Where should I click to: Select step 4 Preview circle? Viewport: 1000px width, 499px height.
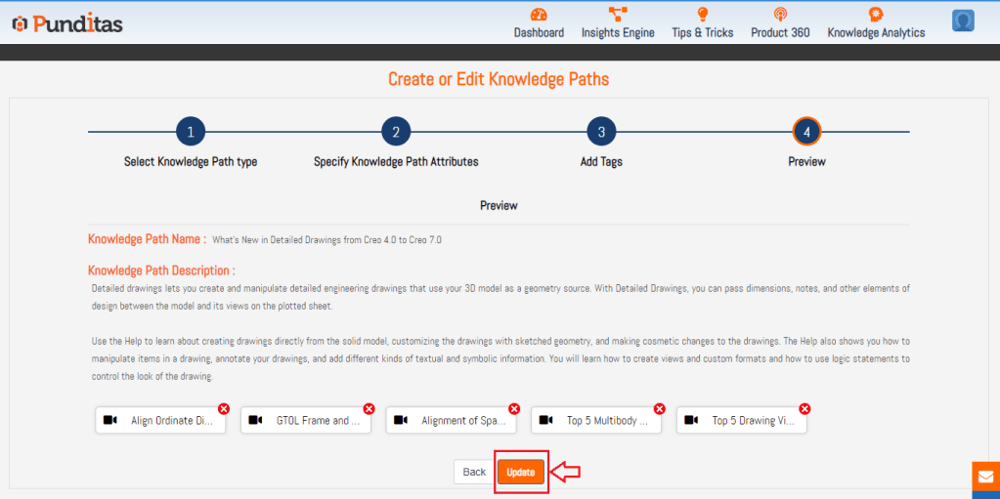pos(806,132)
